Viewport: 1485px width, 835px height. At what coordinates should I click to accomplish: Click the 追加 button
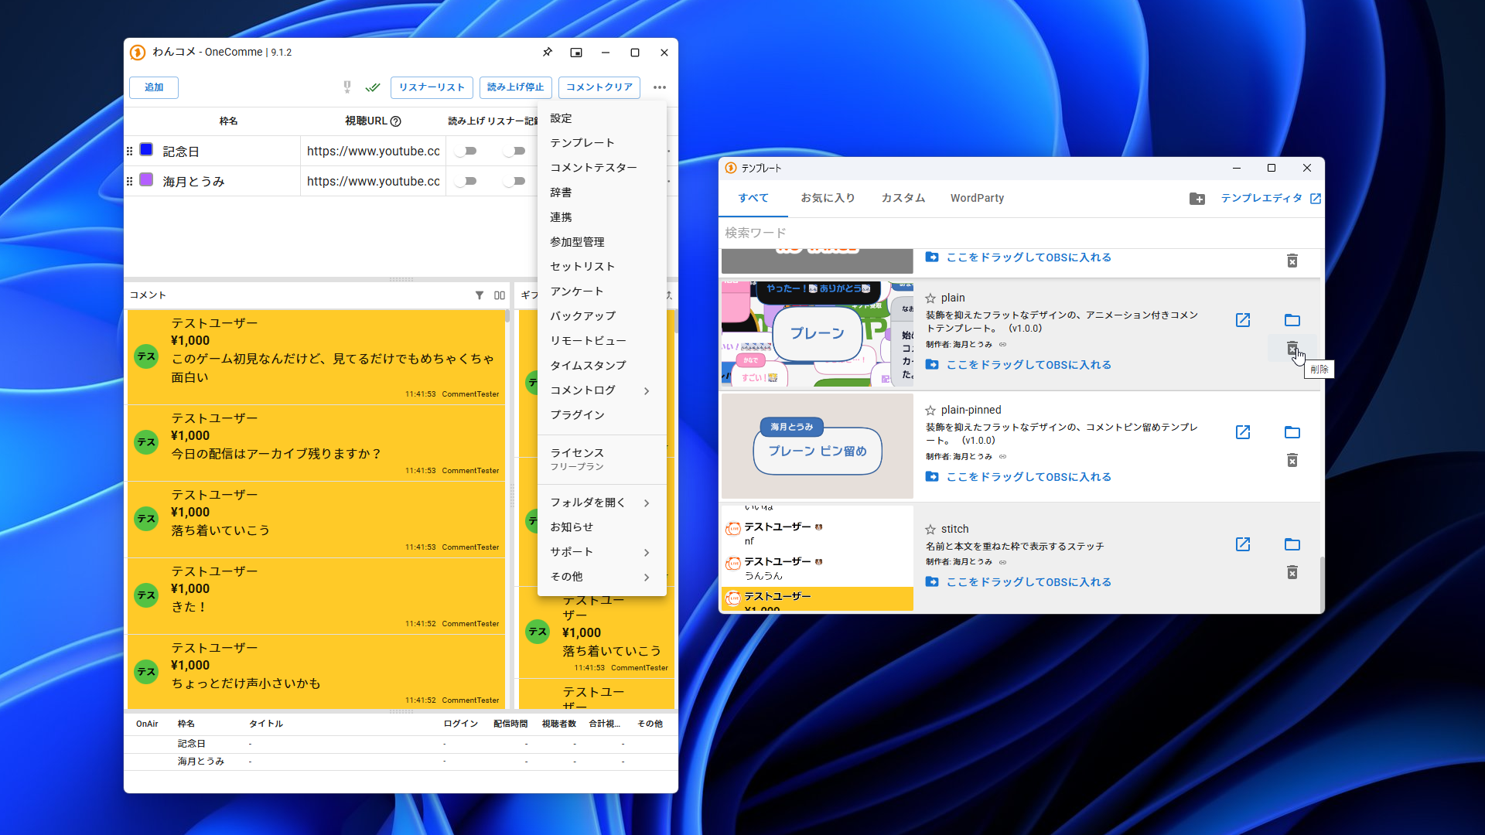(x=154, y=87)
